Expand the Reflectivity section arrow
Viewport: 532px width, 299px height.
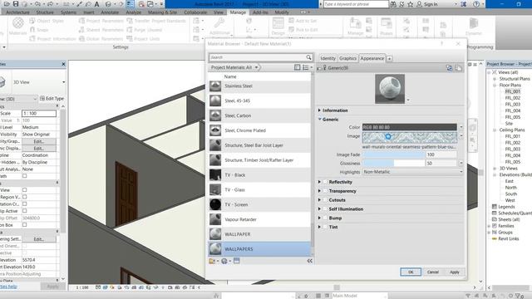point(319,182)
